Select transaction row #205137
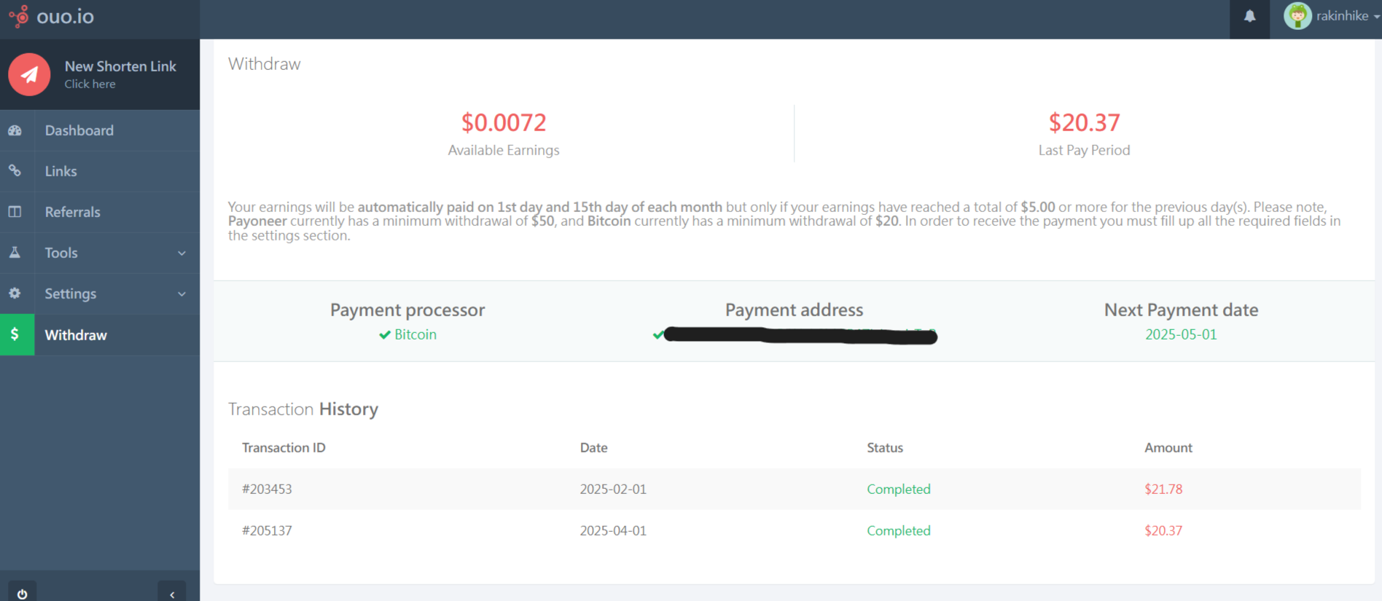The width and height of the screenshot is (1382, 601). (x=267, y=530)
